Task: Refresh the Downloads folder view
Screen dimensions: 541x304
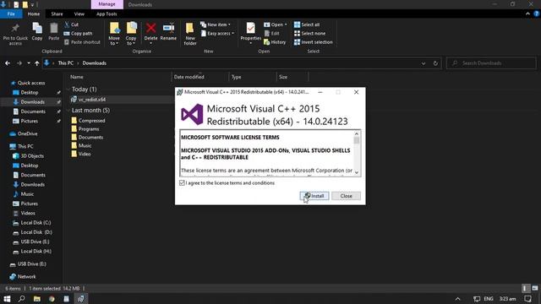Action: [435, 63]
